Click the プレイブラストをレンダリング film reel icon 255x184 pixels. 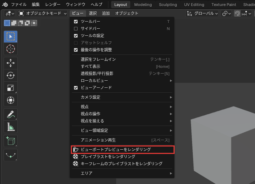click(75, 156)
